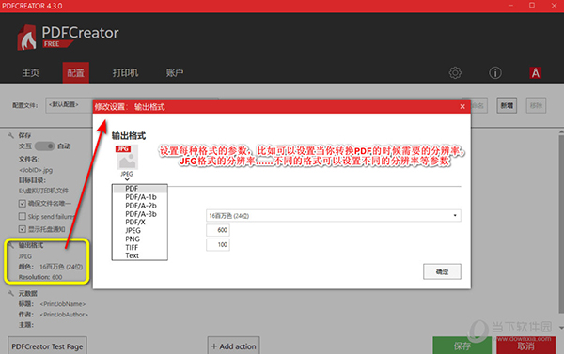The width and height of the screenshot is (564, 354).
Task: Click the green 保存 button
Action: pyautogui.click(x=462, y=346)
